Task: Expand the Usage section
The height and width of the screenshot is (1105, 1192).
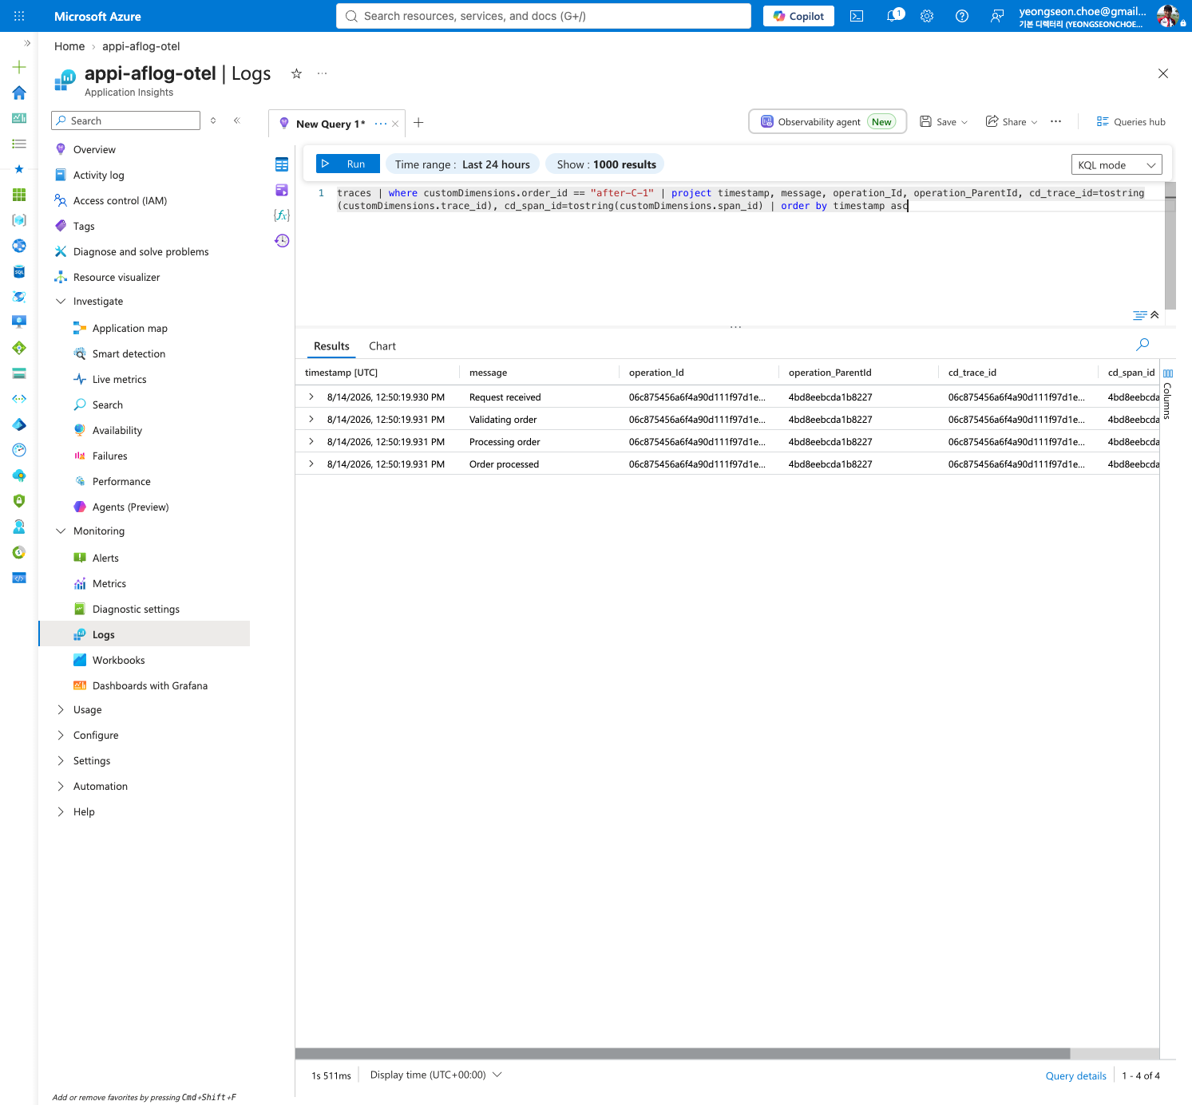Action: coord(61,710)
